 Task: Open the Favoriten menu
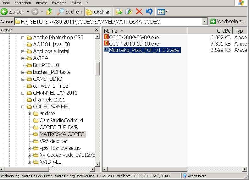(59, 3)
